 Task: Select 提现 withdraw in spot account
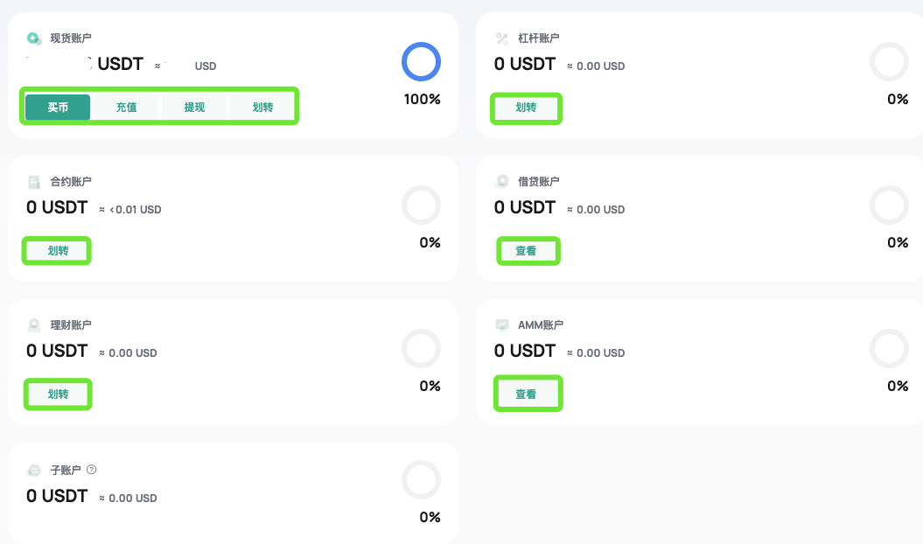tap(194, 108)
